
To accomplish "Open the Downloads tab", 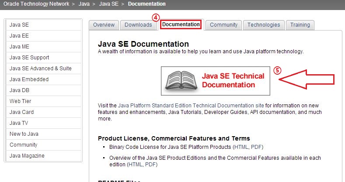I will click(138, 25).
